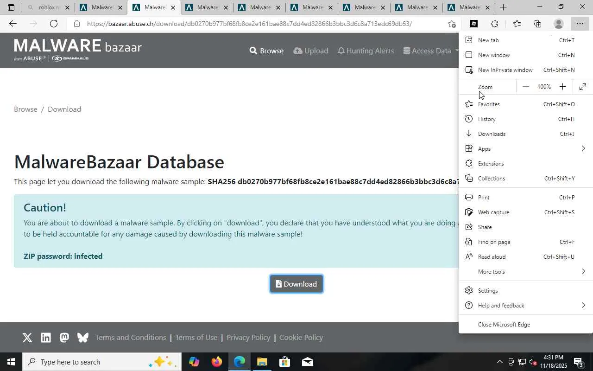Choose Close Microsoft Edge
This screenshot has width=593, height=371.
[x=526, y=325]
